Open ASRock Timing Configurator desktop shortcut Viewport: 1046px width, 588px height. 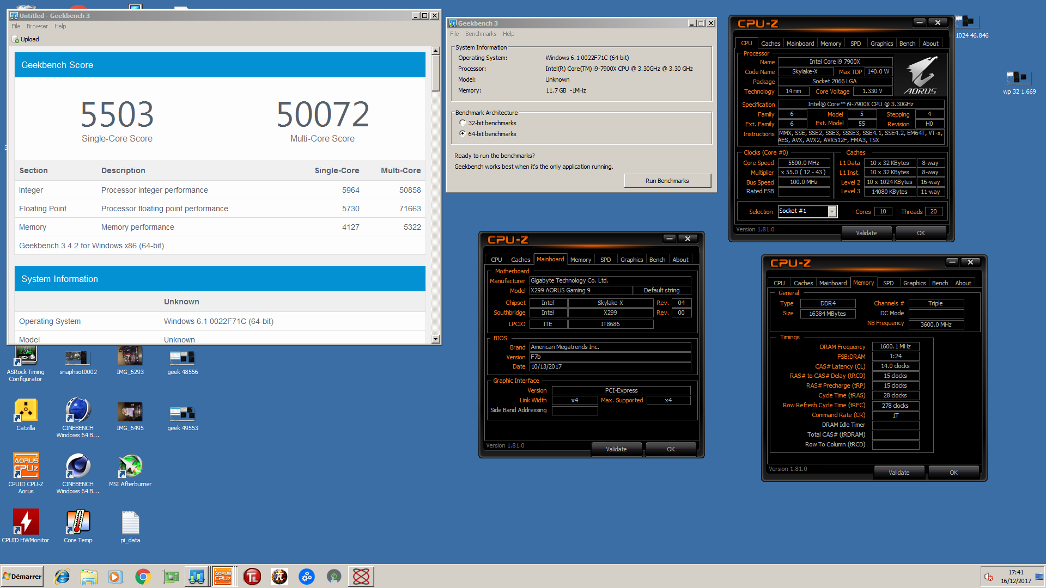coord(26,364)
